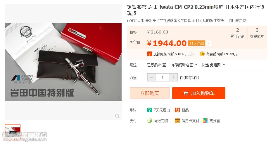Click the 7天无理由 green icon

point(150,110)
